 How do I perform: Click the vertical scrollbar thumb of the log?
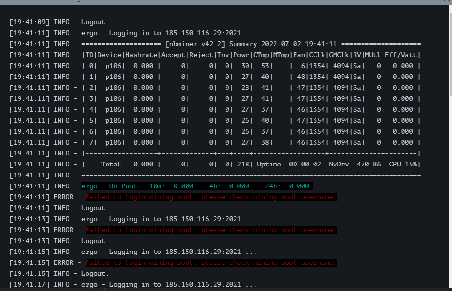pos(450,54)
